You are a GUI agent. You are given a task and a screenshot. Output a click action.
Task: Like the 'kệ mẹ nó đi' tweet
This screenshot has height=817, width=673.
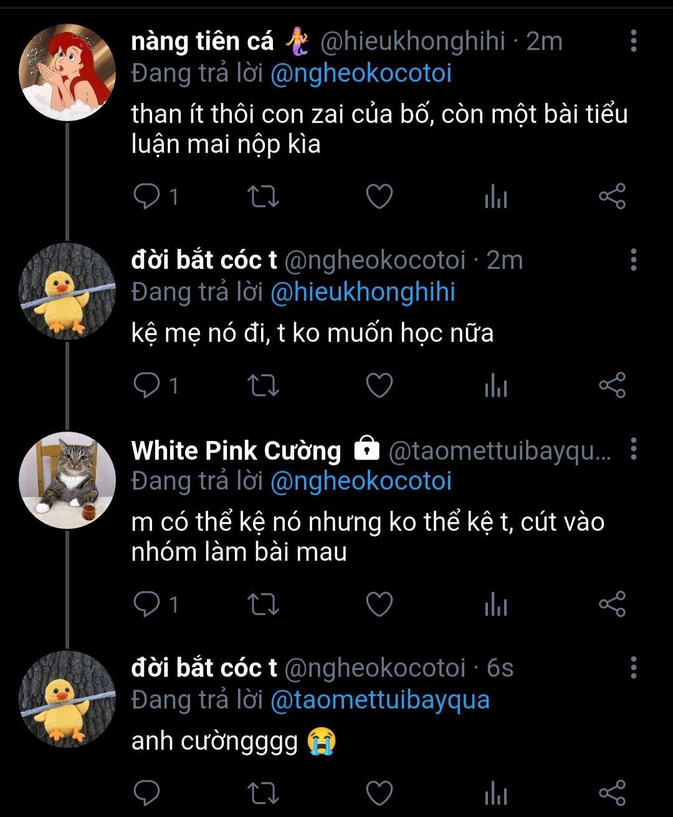click(379, 385)
